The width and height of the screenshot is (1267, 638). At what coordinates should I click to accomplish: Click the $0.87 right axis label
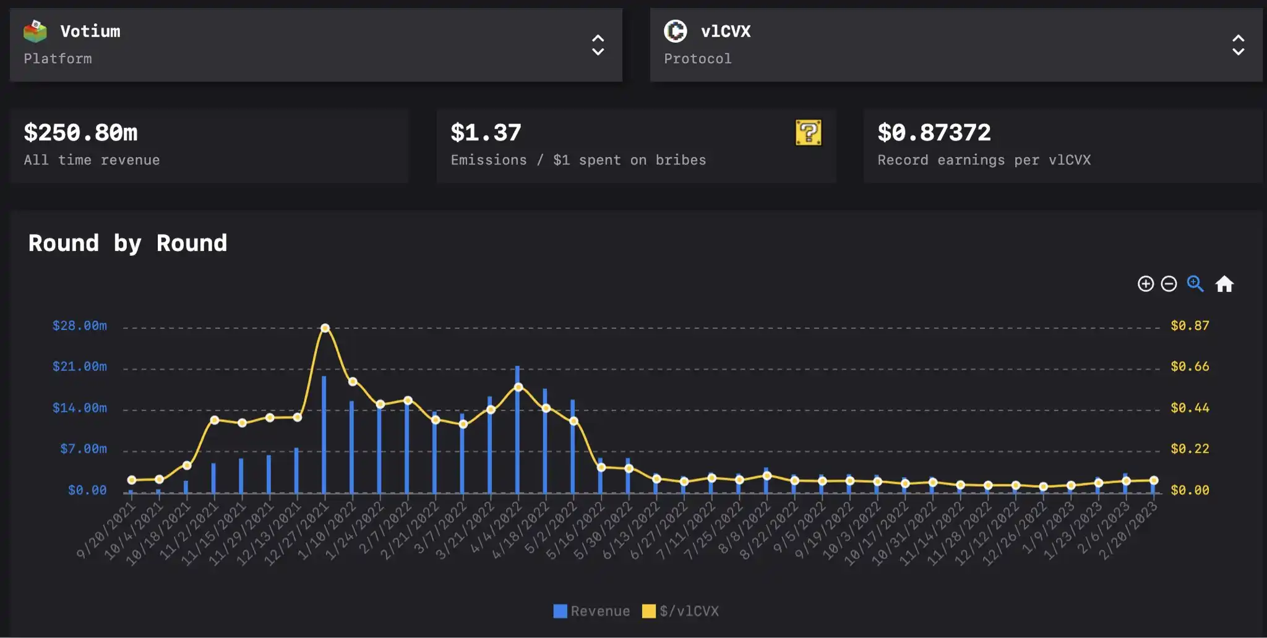tap(1190, 325)
